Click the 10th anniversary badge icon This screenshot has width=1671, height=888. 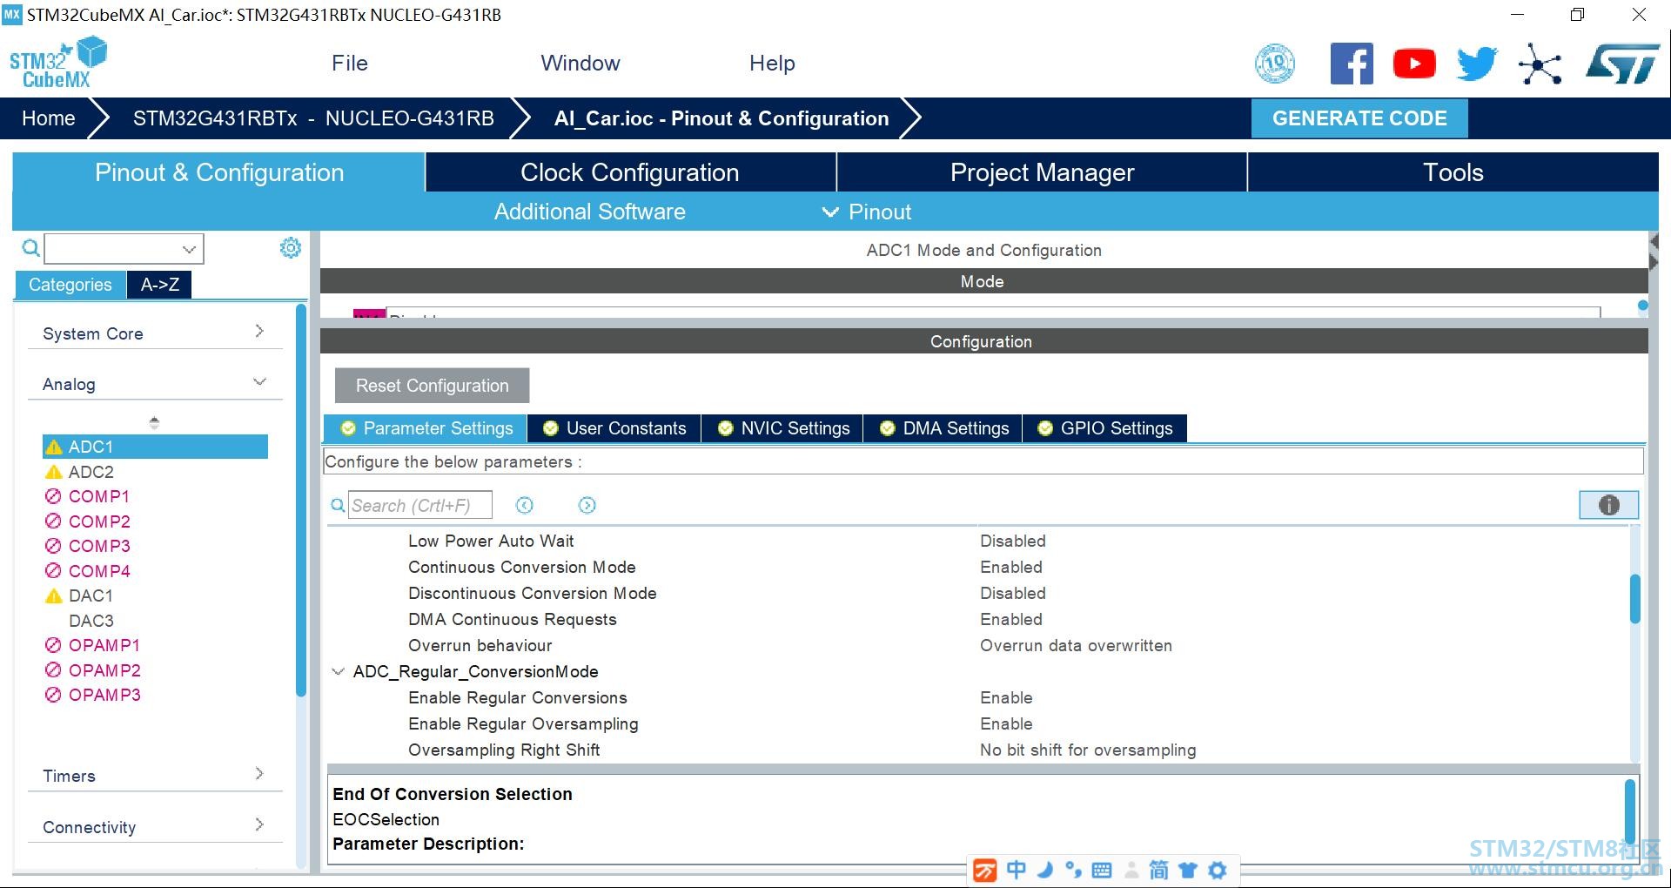pyautogui.click(x=1275, y=64)
